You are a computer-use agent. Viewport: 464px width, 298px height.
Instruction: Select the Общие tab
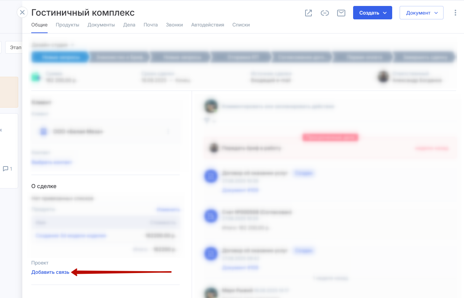click(39, 25)
